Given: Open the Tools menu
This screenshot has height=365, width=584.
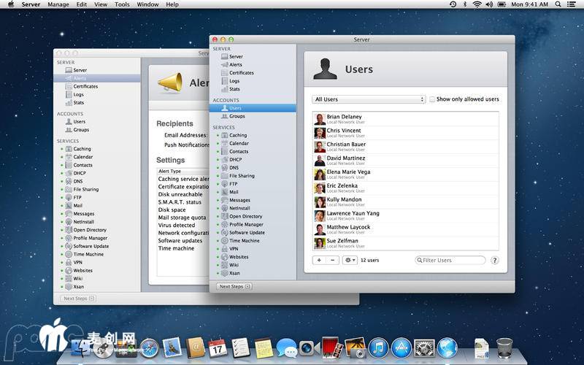Looking at the screenshot, I should pyautogui.click(x=122, y=4).
